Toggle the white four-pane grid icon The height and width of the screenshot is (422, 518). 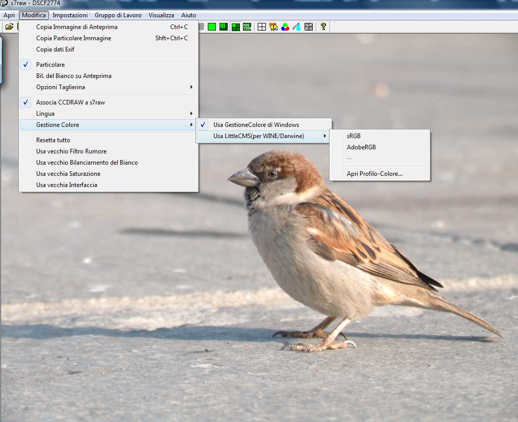coord(262,27)
